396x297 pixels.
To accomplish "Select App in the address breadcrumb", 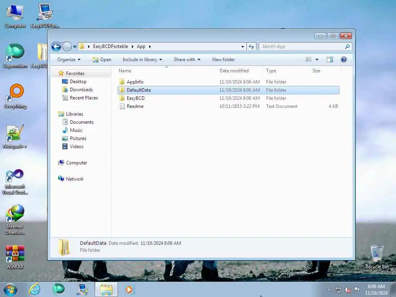I will click(141, 46).
